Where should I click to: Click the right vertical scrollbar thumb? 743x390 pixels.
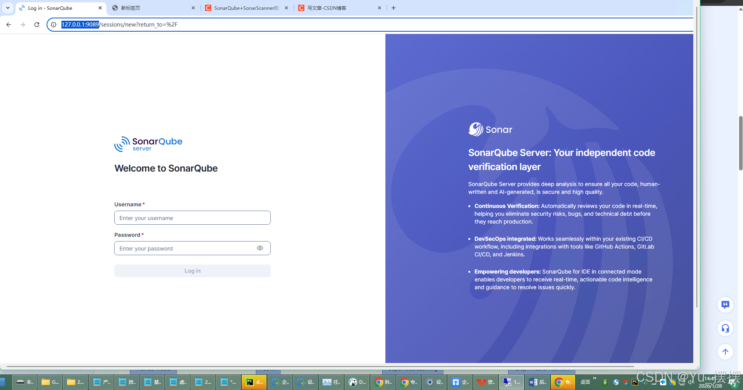[x=741, y=143]
